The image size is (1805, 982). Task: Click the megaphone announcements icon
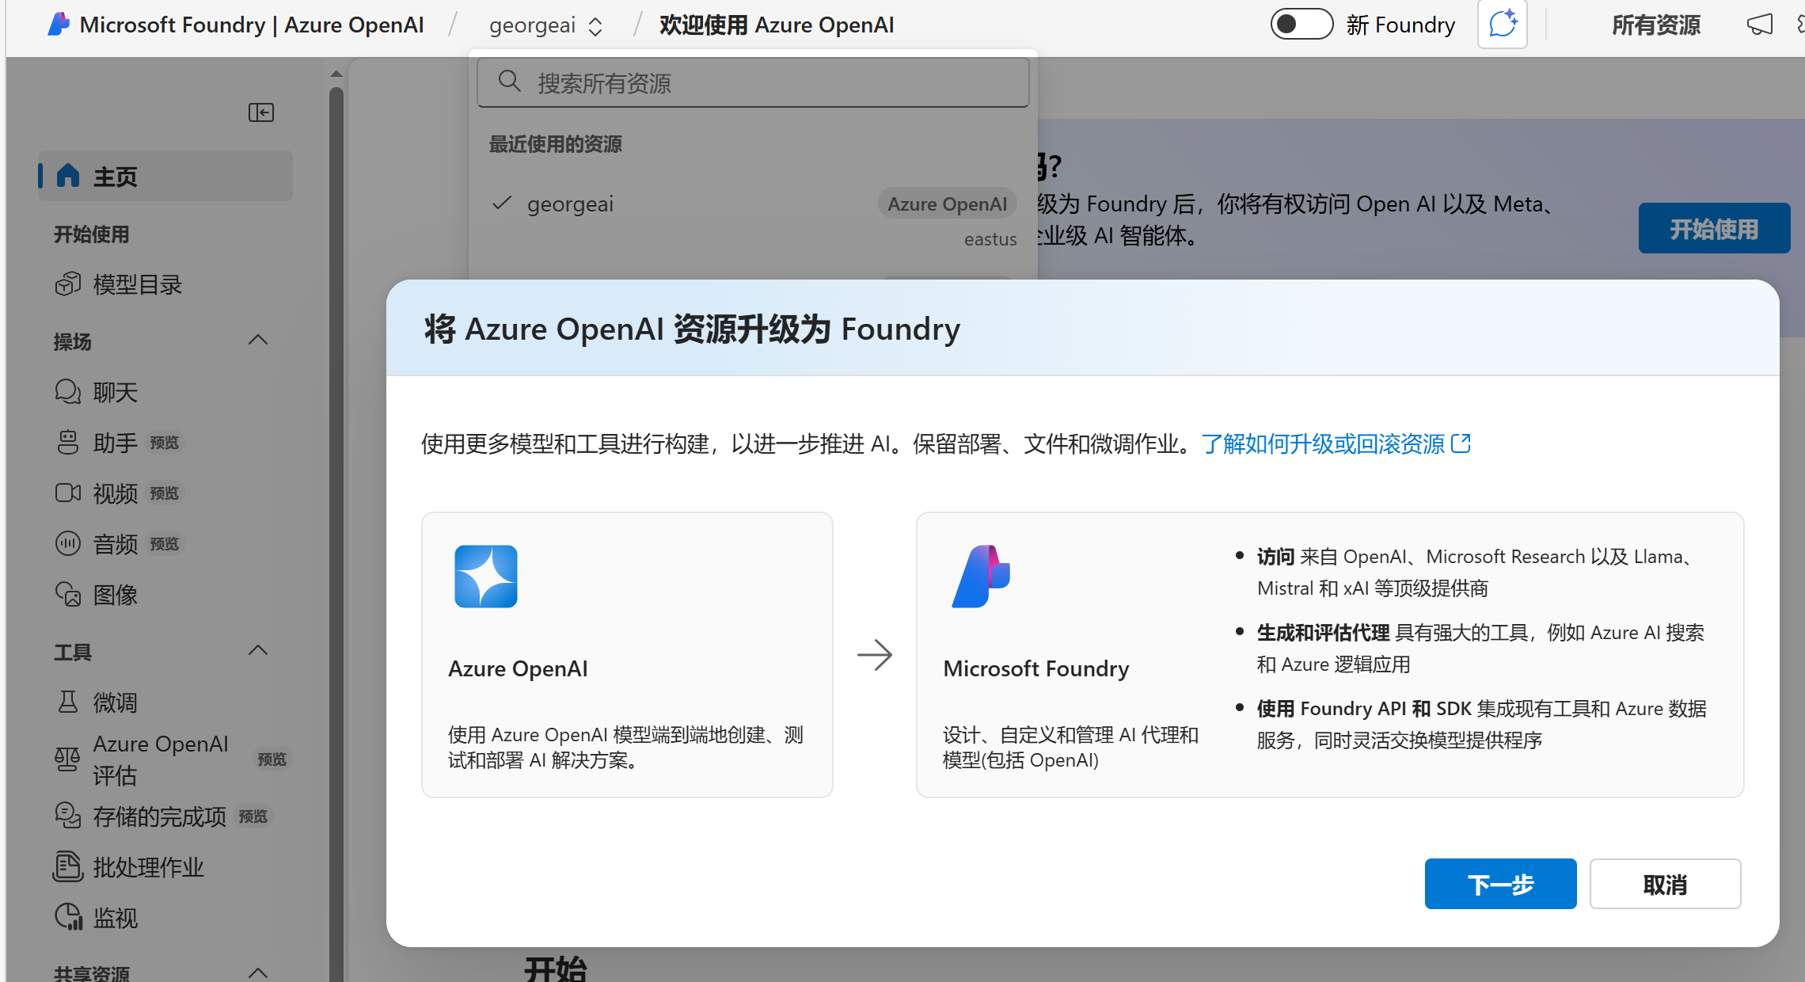pos(1759,25)
